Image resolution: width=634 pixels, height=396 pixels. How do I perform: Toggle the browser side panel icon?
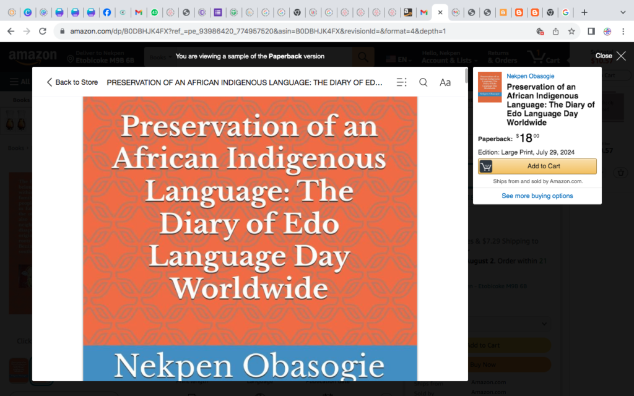pyautogui.click(x=591, y=31)
